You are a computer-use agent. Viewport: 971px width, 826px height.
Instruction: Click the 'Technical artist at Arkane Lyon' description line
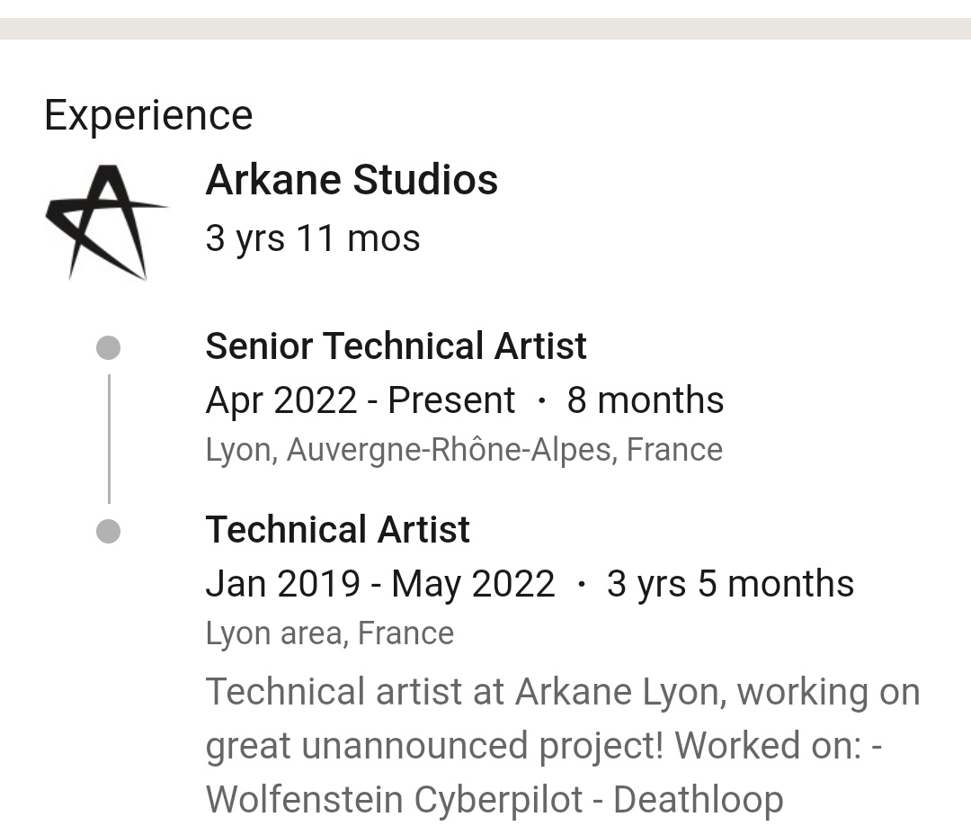(x=562, y=692)
